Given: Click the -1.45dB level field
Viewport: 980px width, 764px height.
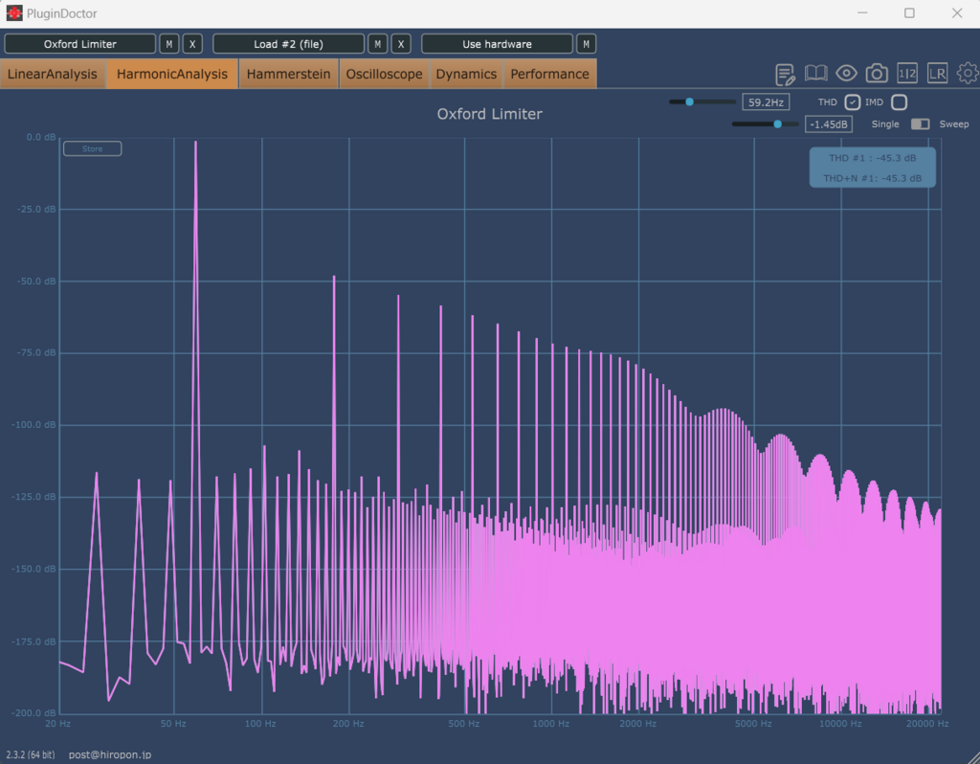Looking at the screenshot, I should coord(829,124).
